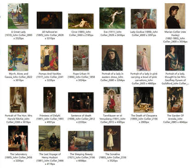Click the Circe (1885) image thumbnail
The height and width of the screenshot is (168, 191).
point(81,21)
